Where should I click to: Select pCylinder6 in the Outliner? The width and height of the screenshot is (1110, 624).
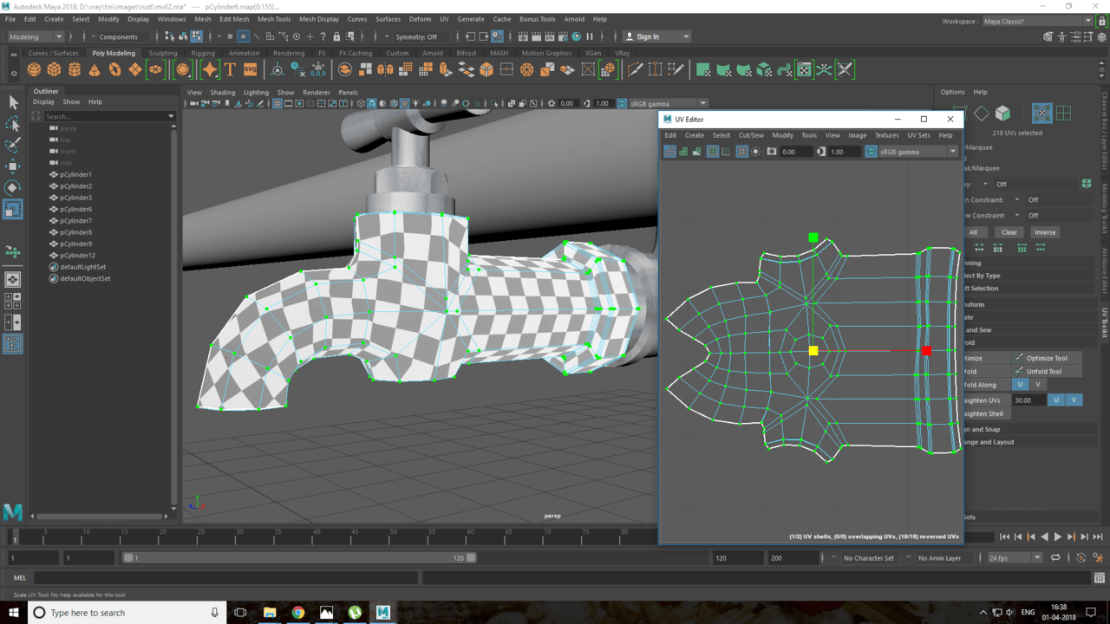75,209
